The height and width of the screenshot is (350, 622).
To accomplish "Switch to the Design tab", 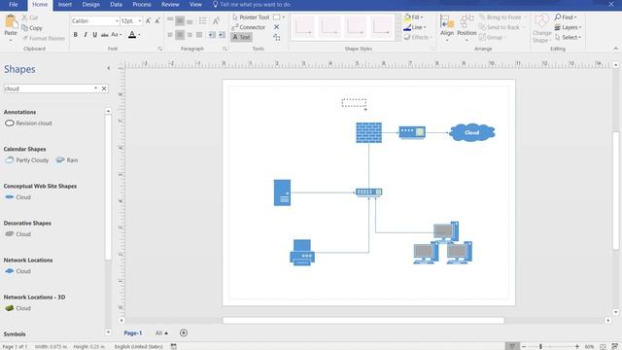I will (x=90, y=4).
